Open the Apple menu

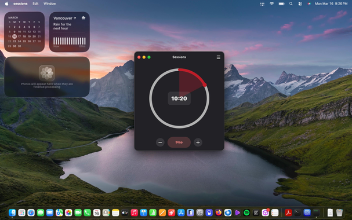[6, 3]
